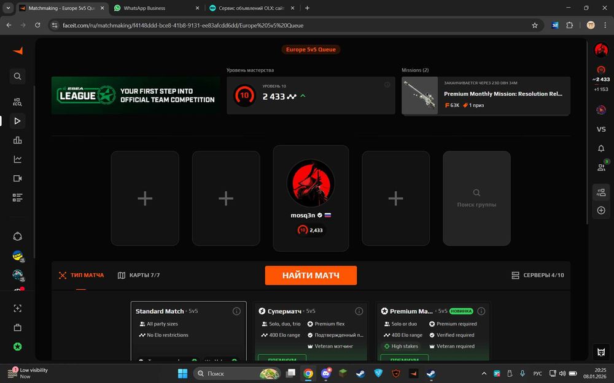Add a player in the slot right of mosq3n
The image size is (614, 383).
click(396, 198)
